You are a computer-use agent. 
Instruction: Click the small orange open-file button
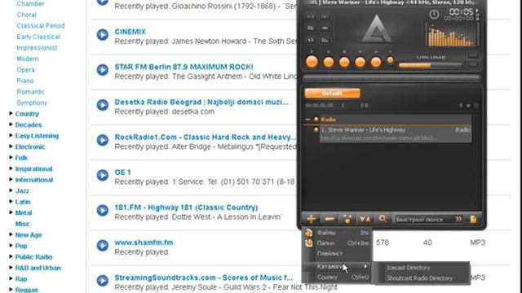(390, 60)
